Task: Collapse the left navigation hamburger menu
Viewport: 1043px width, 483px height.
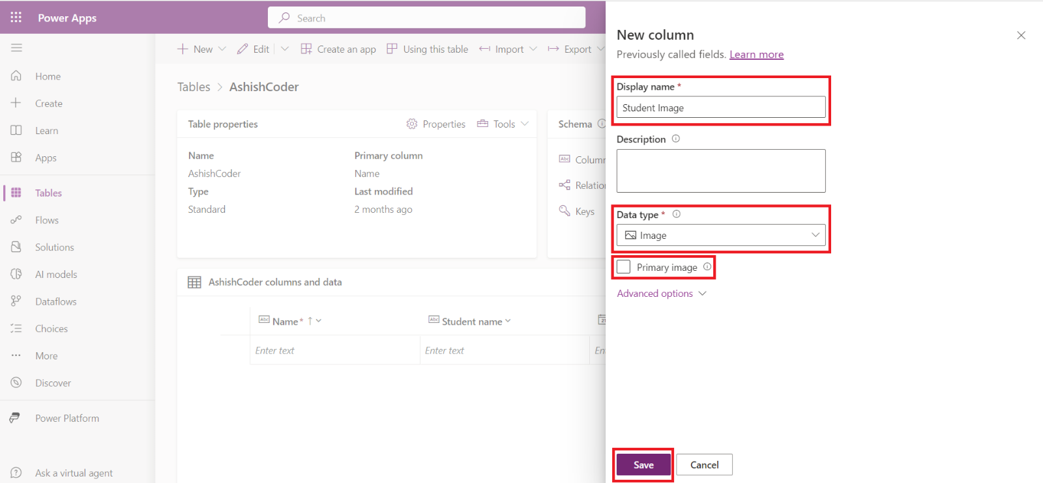Action: [x=16, y=48]
